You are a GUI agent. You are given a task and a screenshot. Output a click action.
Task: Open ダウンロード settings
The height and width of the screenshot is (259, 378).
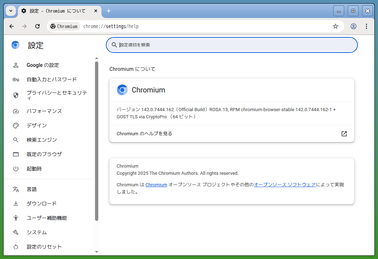coord(49,204)
